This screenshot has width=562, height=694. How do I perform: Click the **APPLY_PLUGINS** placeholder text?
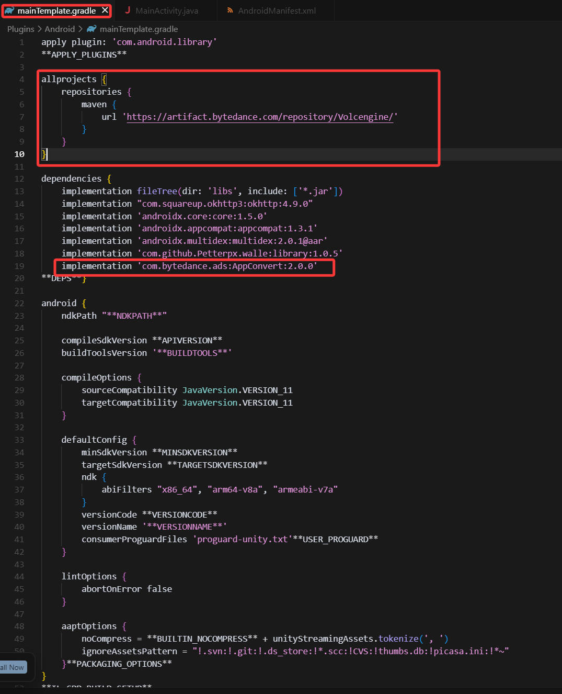[x=84, y=54]
